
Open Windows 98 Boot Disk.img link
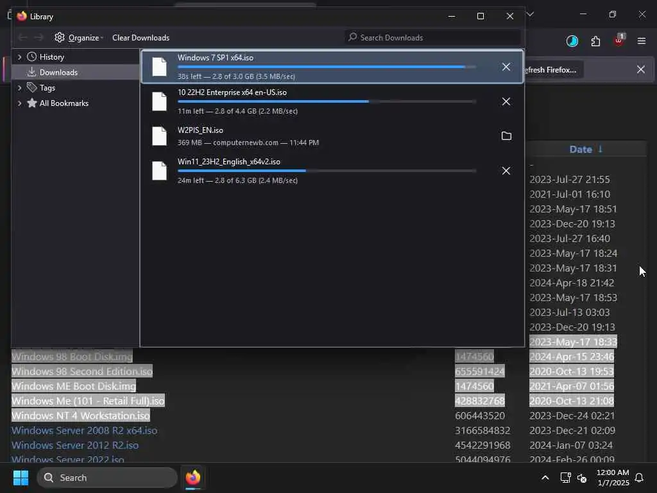[72, 357]
